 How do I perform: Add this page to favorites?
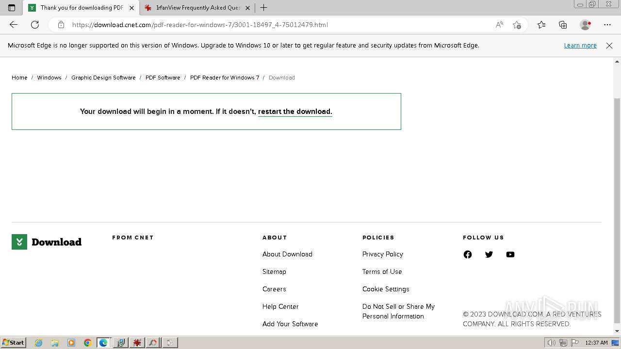(517, 25)
